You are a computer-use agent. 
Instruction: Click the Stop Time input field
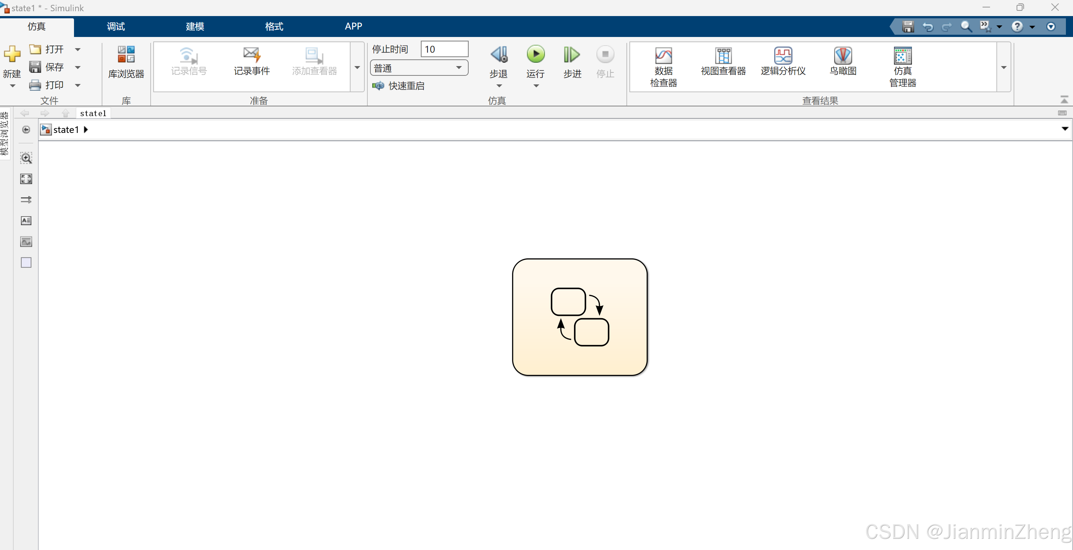444,49
